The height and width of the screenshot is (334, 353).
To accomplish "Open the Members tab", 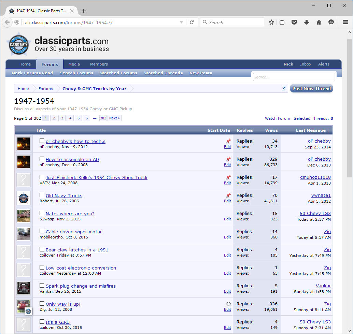I will 99,64.
